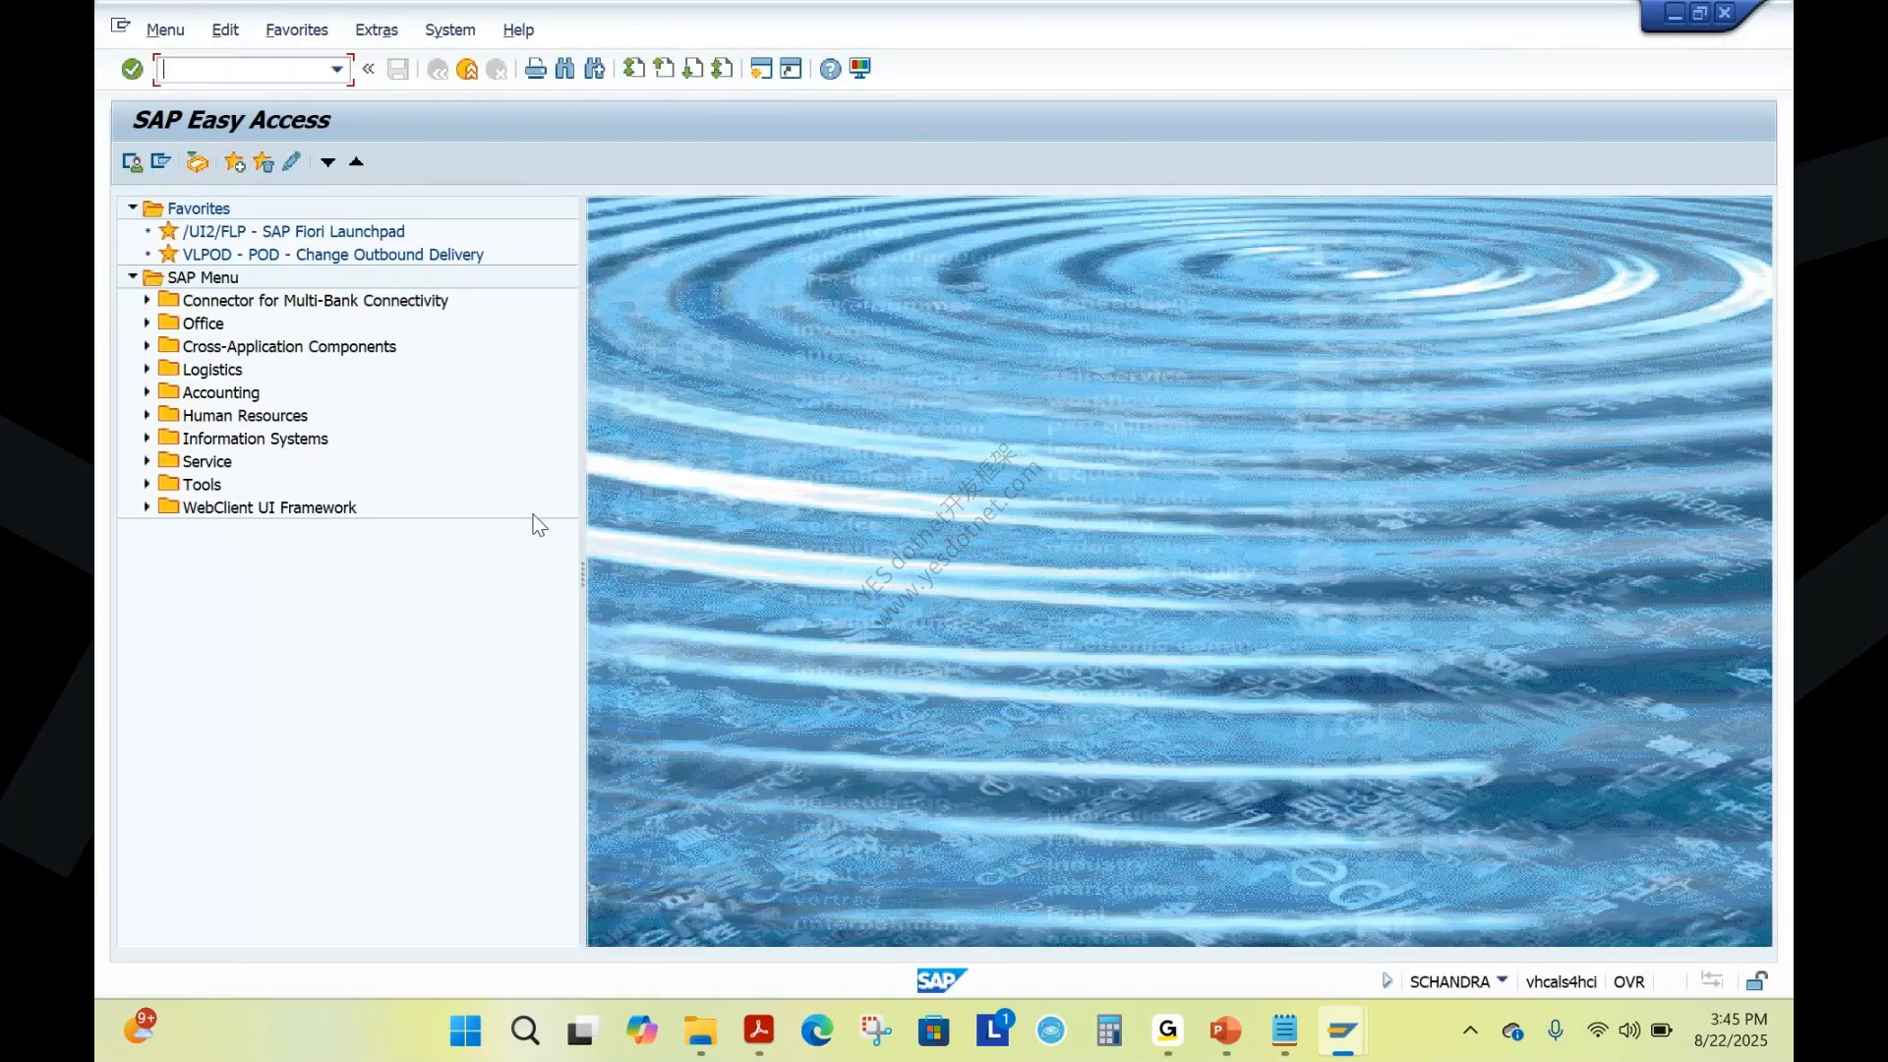Click the Cancel icon in the toolbar

point(497,69)
